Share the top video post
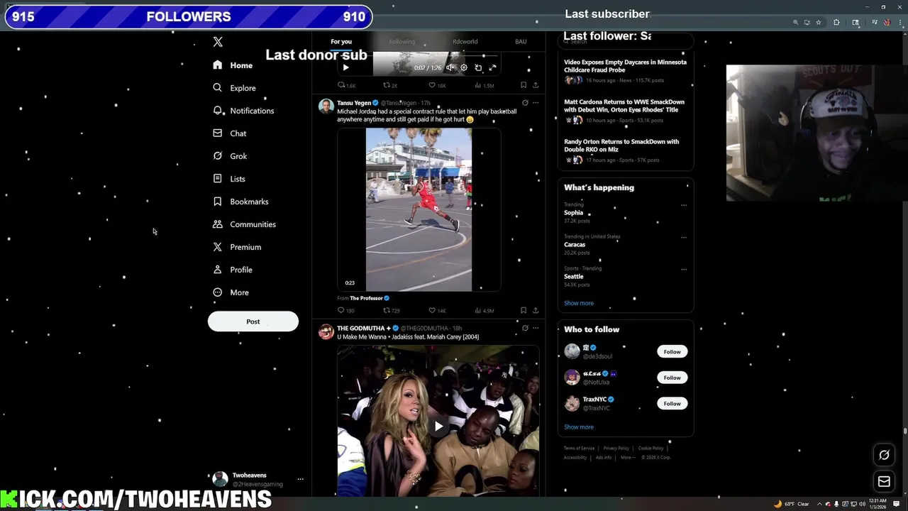 (536, 85)
